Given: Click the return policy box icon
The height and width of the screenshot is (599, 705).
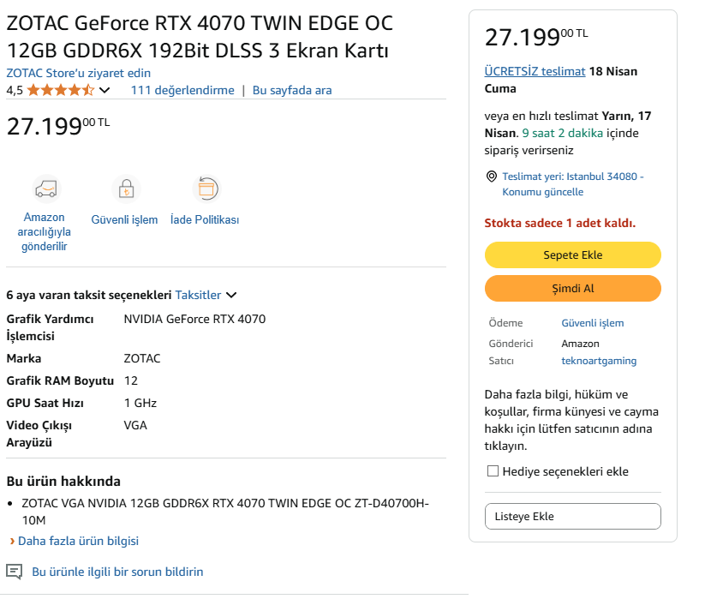Looking at the screenshot, I should (x=206, y=188).
